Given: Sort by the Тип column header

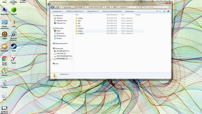Looking at the screenshot, I should pos(122,15).
